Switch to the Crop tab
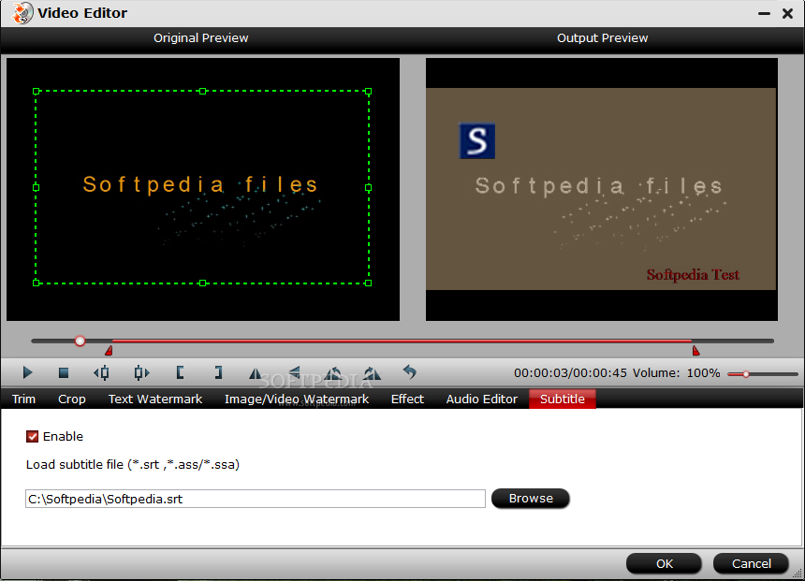The height and width of the screenshot is (581, 805). point(72,399)
